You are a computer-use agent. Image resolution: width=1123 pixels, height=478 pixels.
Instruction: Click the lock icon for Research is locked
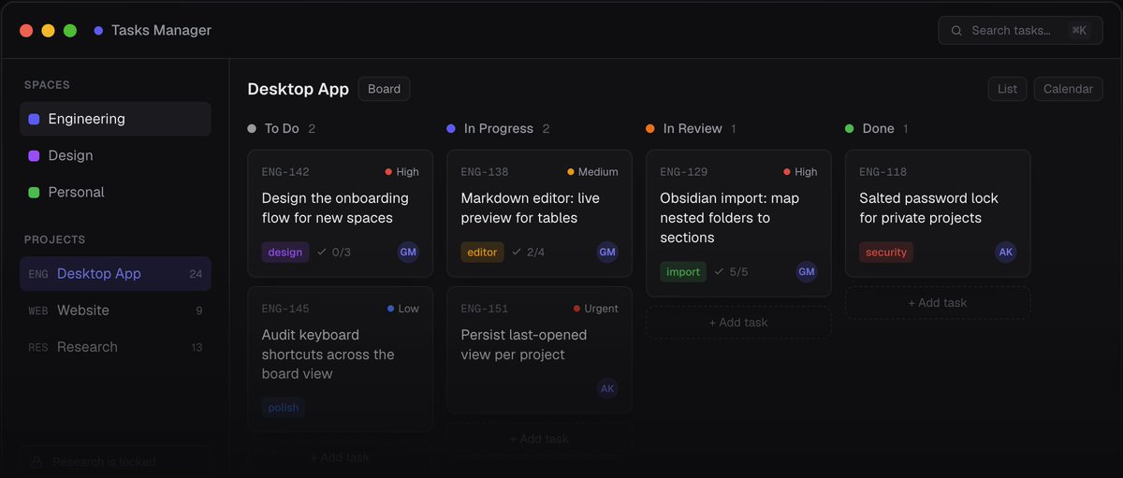(x=37, y=462)
